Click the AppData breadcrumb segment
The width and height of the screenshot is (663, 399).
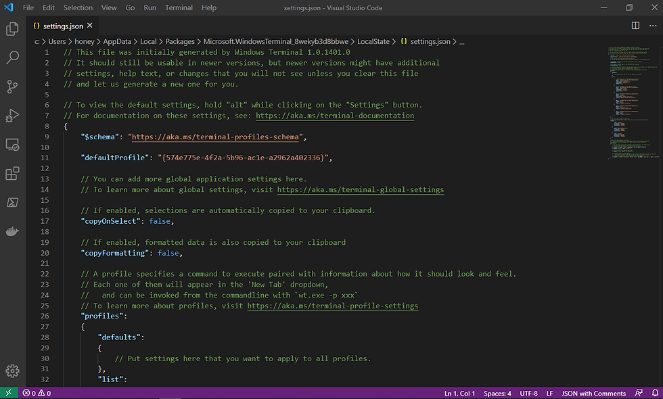[117, 41]
